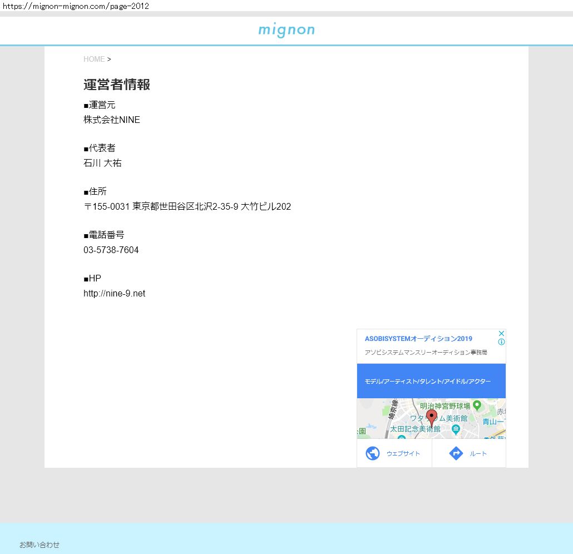Open the お問い合わせ footer link
573x554 pixels.
tap(39, 545)
